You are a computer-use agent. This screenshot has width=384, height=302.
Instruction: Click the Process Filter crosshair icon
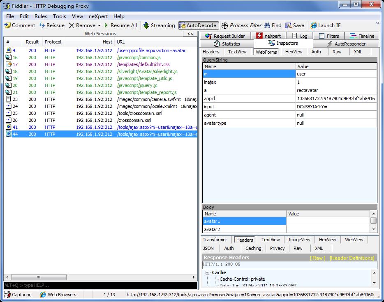click(225, 25)
